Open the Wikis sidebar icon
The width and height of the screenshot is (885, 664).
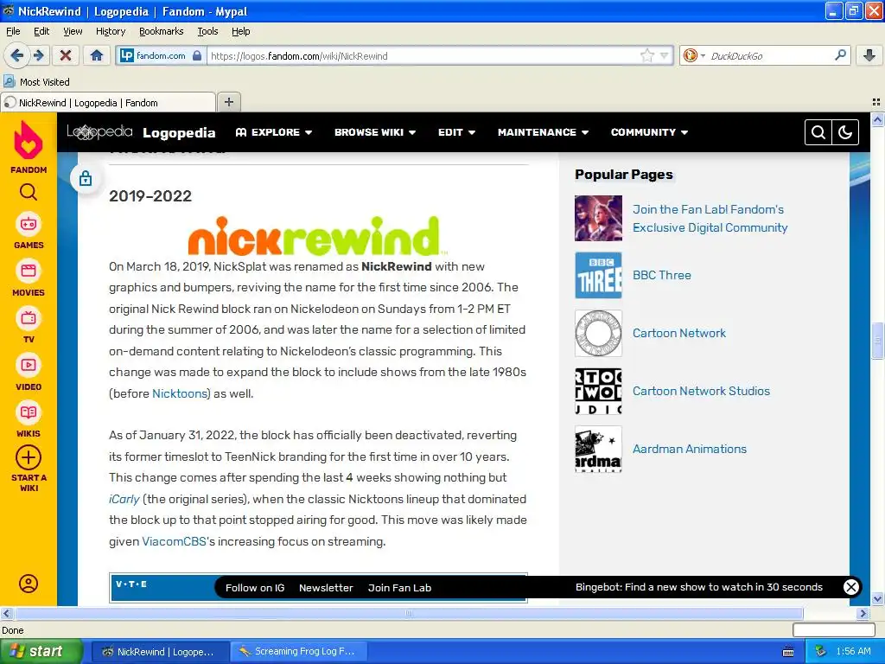point(29,412)
